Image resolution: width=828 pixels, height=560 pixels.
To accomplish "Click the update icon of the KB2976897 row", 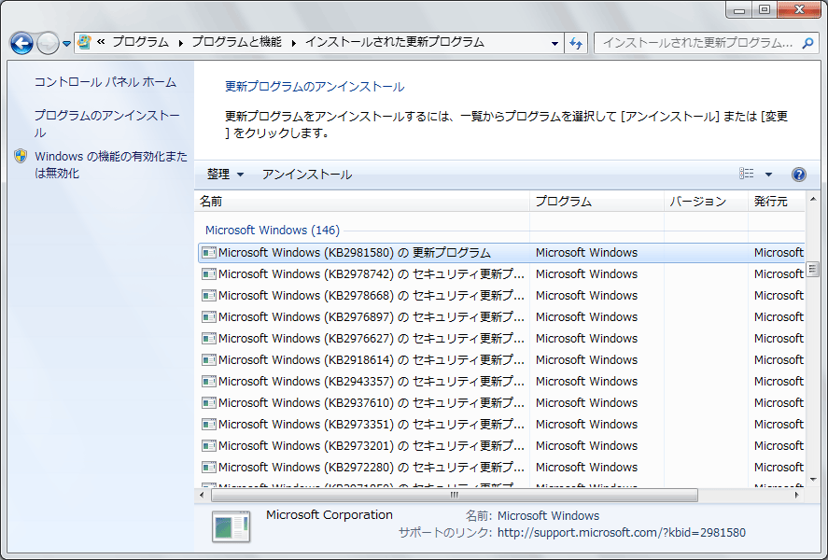I will (x=209, y=317).
